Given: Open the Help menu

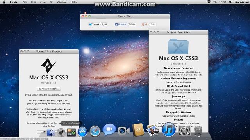Looking at the screenshot, I should [73, 2].
